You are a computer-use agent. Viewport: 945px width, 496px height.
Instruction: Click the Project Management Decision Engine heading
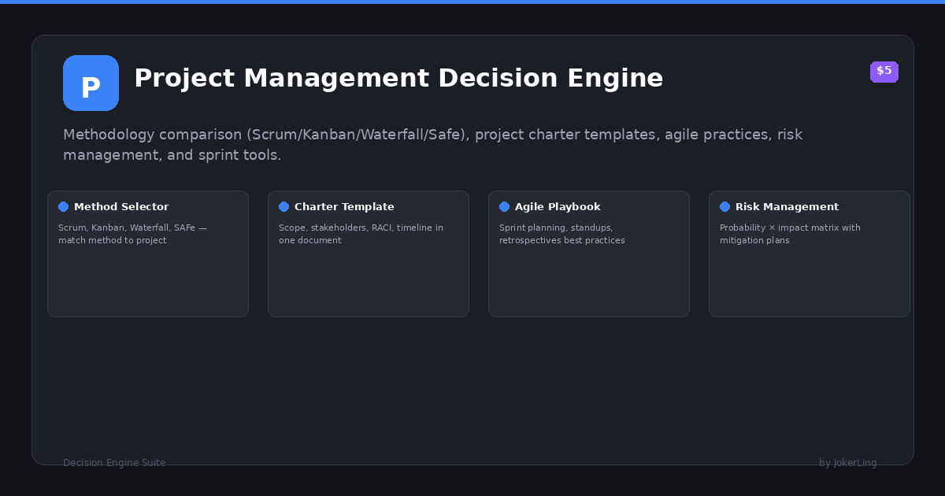click(x=398, y=79)
